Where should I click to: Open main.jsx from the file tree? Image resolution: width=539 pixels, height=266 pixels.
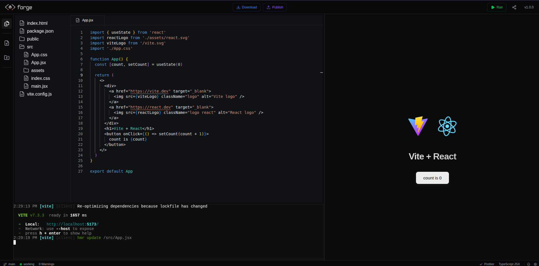tap(39, 86)
